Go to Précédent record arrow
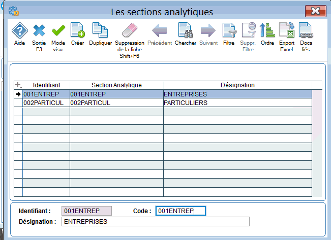331x240 pixels. [x=159, y=30]
